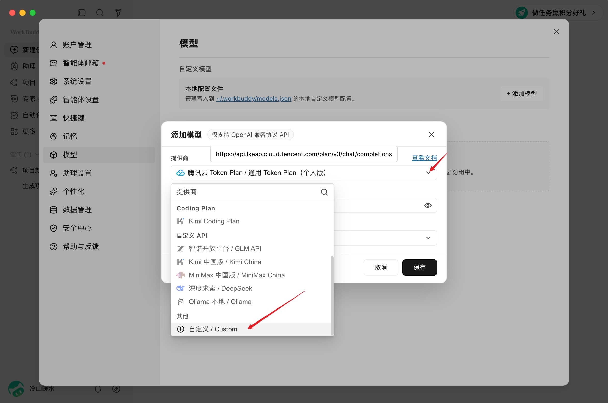The image size is (608, 403).
Task: Open the 查看文档 link
Action: point(424,158)
